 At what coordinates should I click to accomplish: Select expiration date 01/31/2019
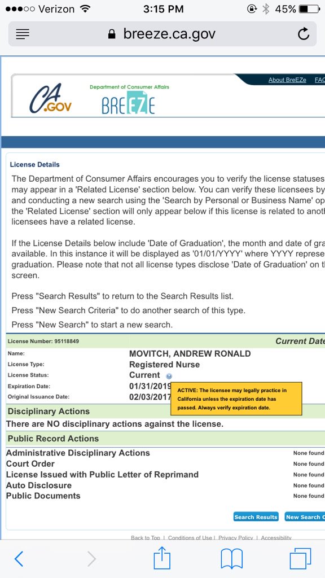click(150, 386)
